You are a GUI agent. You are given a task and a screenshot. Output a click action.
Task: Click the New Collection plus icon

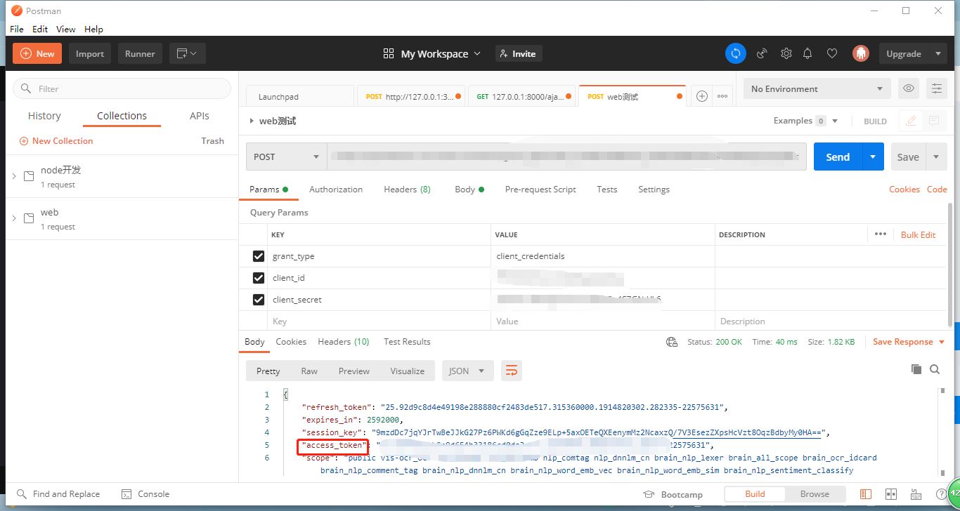point(24,141)
